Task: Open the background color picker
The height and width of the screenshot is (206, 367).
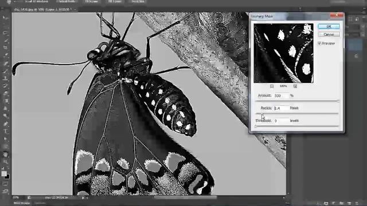Action: click(x=7, y=177)
